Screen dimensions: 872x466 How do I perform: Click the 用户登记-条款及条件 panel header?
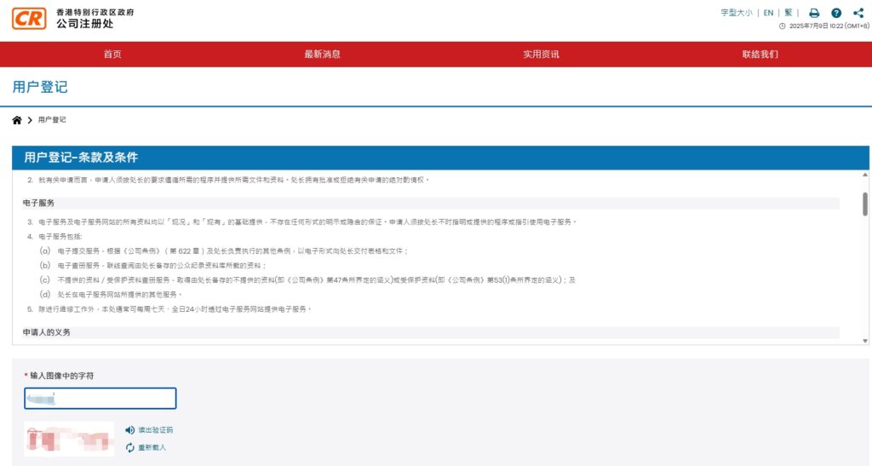(x=440, y=158)
